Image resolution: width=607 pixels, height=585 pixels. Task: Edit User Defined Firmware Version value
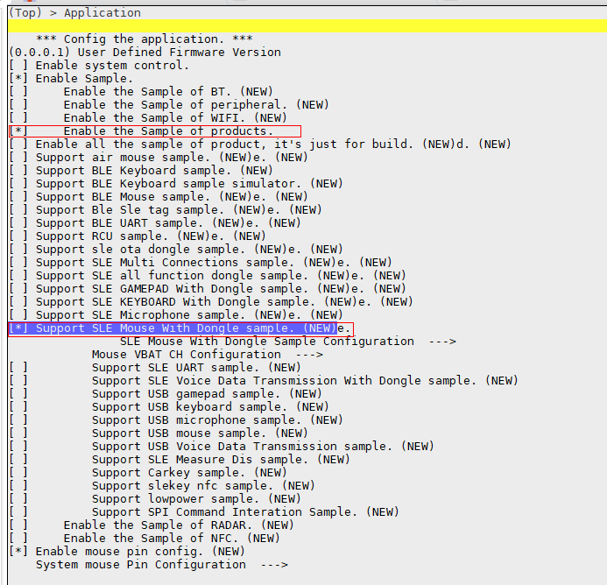145,53
